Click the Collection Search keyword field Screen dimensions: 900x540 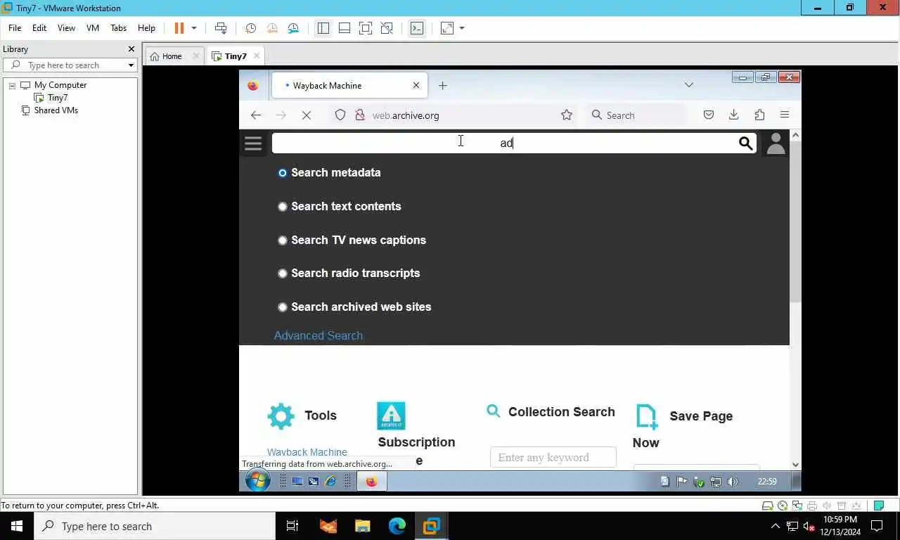[x=553, y=458]
